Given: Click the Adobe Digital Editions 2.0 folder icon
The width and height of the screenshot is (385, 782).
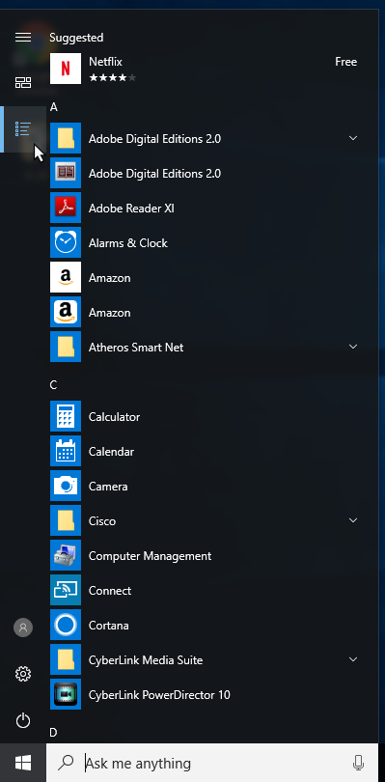Looking at the screenshot, I should pos(66,138).
